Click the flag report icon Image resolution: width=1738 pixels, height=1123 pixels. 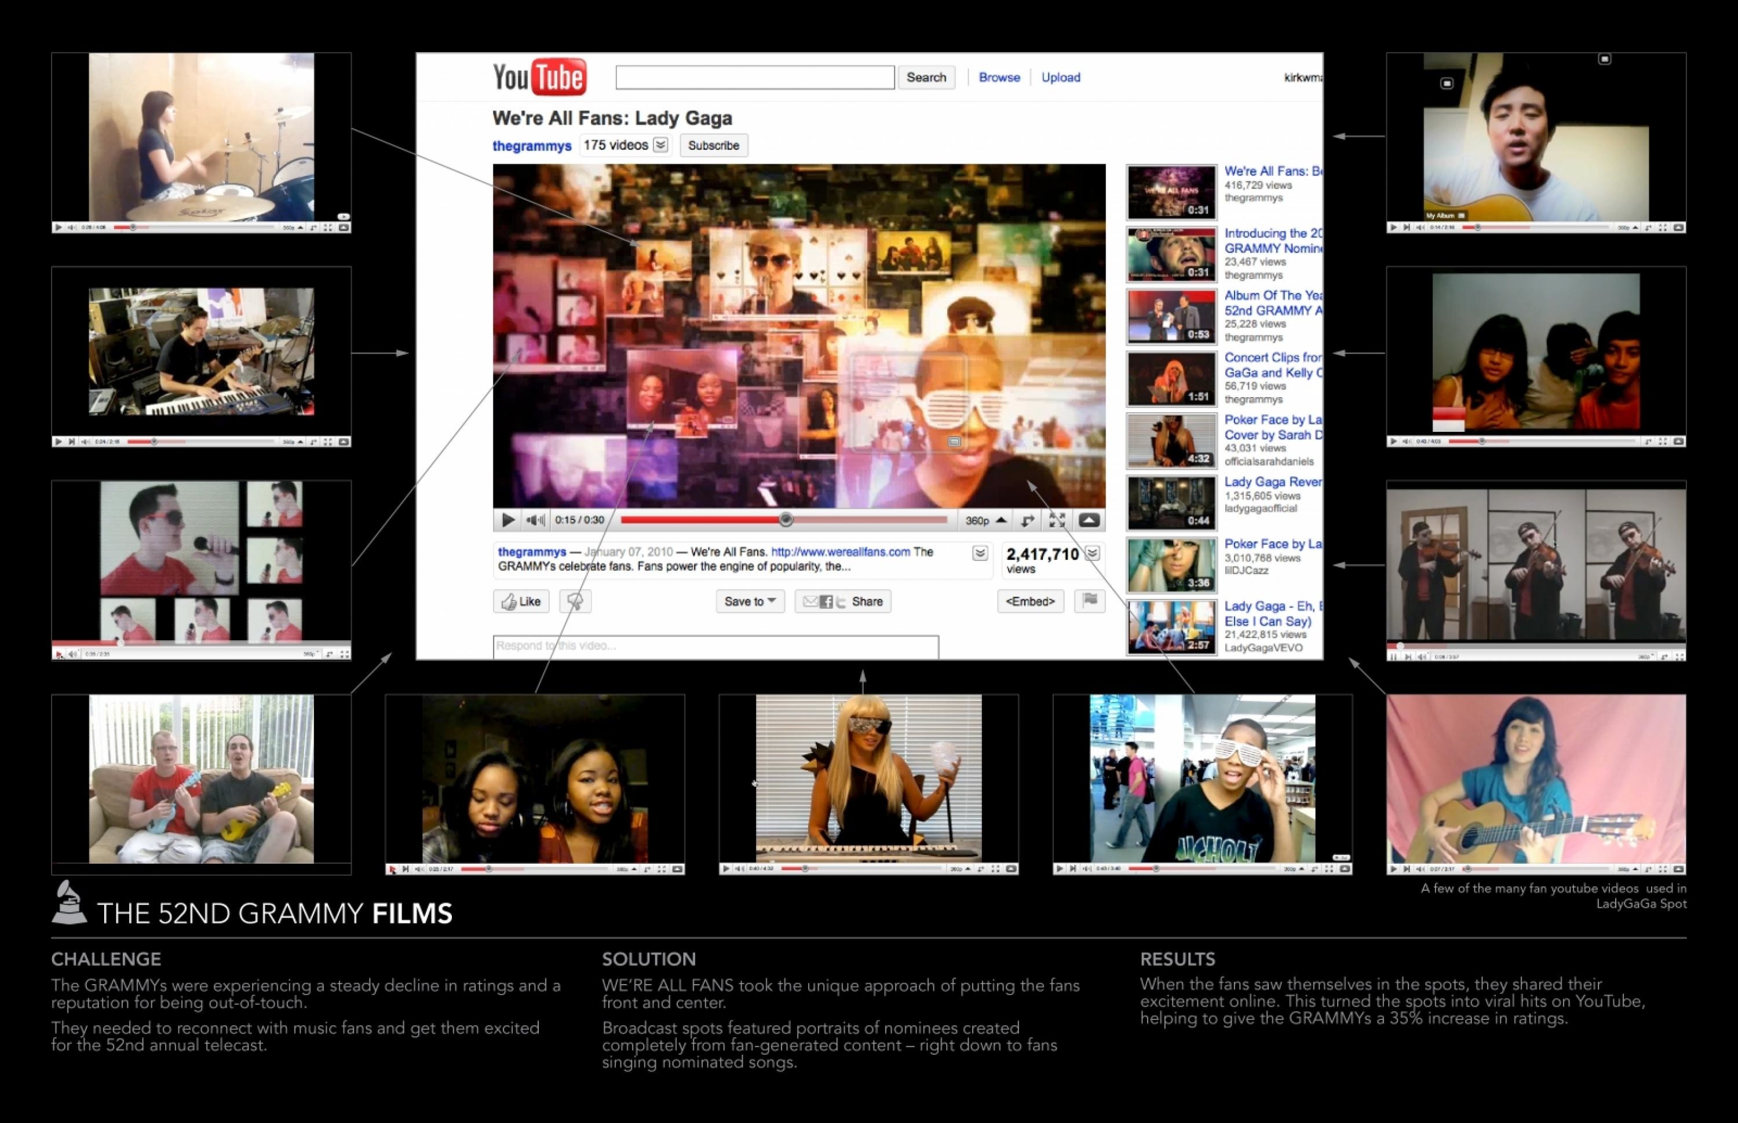coord(1089,601)
